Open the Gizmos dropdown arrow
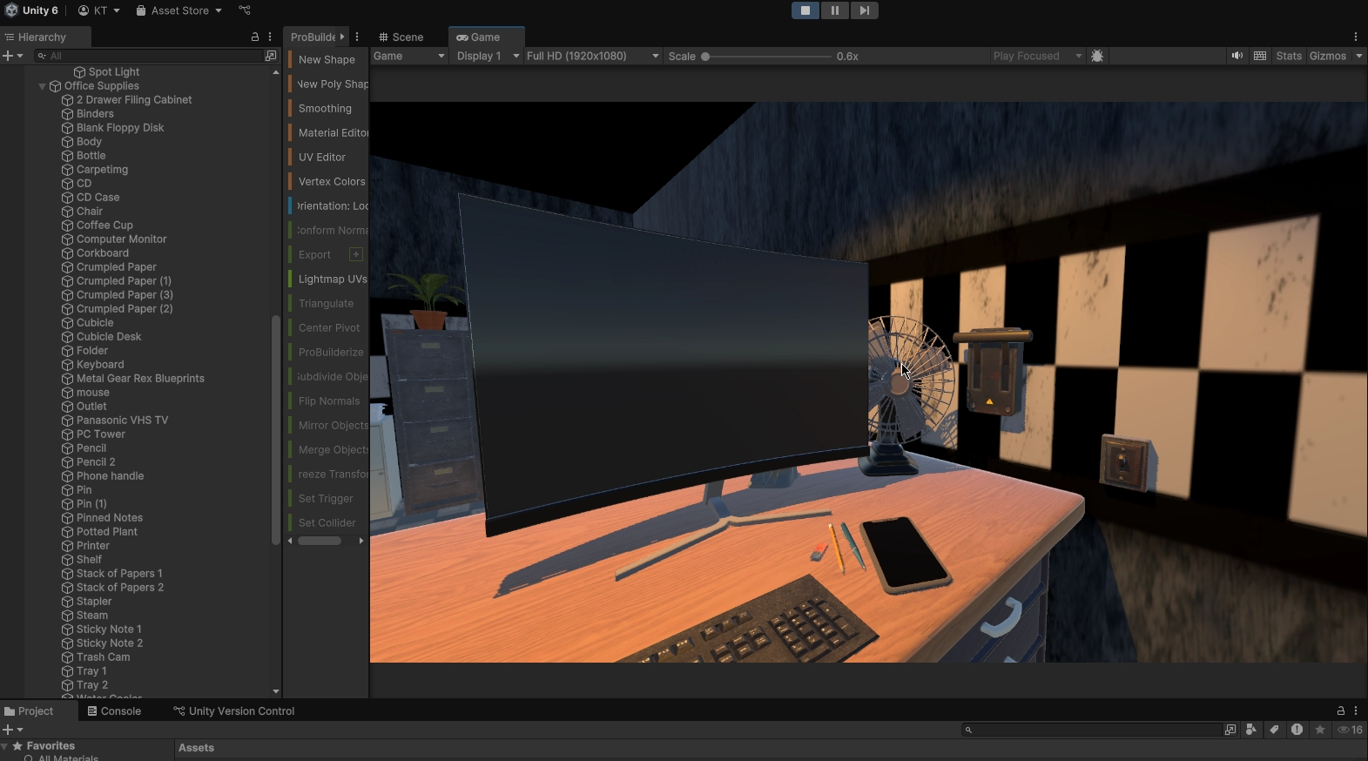Screen dimensions: 1368x761 point(1358,56)
